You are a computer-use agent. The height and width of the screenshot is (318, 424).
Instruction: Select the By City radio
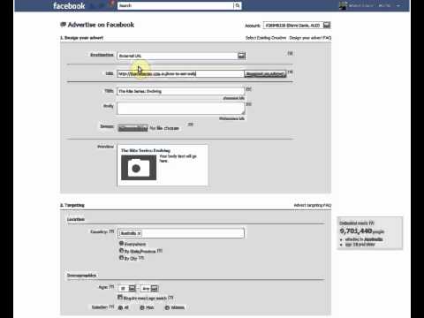121,258
